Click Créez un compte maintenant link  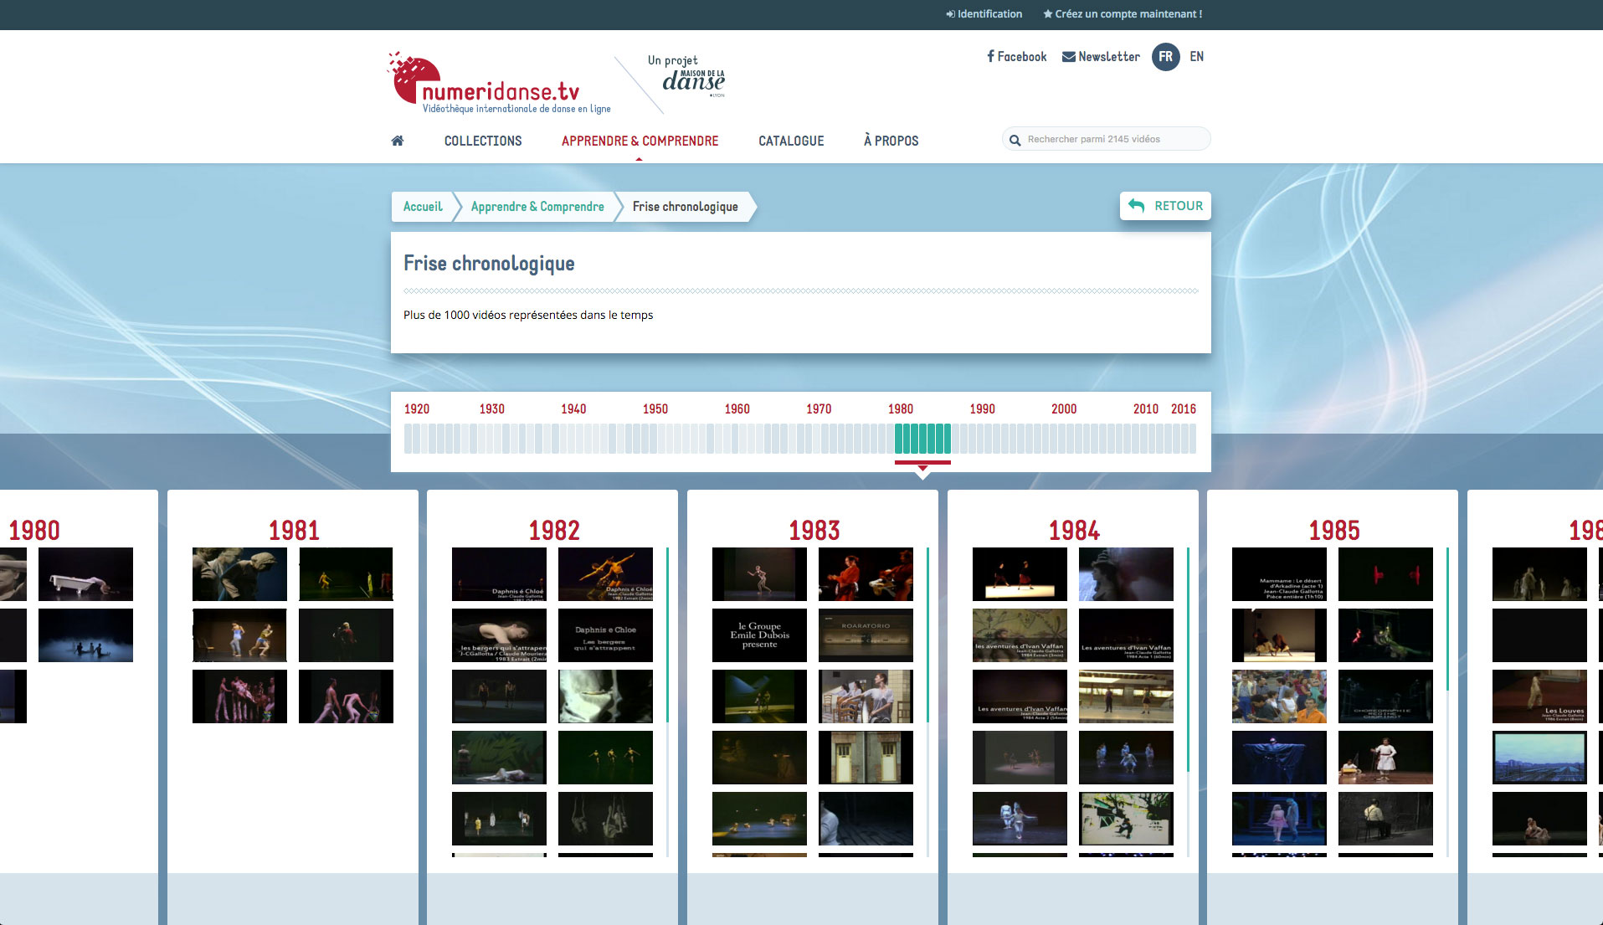[x=1123, y=14]
